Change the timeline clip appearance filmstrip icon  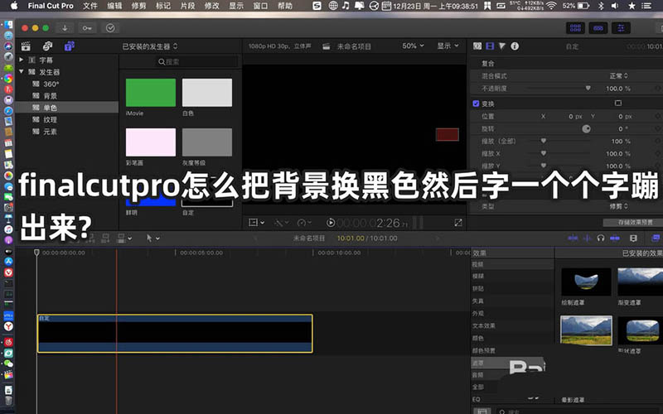click(x=633, y=238)
